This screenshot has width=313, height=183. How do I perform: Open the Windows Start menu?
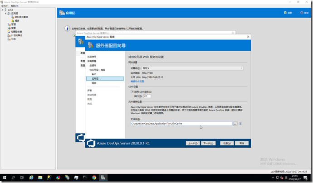[x=4, y=178]
